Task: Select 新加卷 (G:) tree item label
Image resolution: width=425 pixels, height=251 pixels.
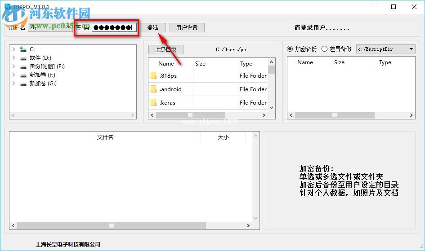Action: [x=43, y=84]
